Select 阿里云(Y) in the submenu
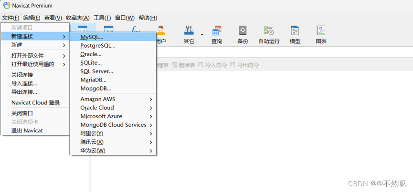This screenshot has width=413, height=192. pyautogui.click(x=113, y=134)
